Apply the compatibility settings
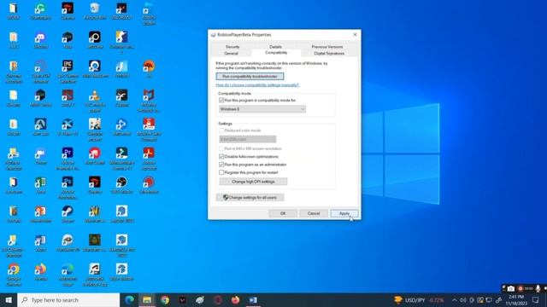Screen dimensions: 547x307 pos(344,213)
